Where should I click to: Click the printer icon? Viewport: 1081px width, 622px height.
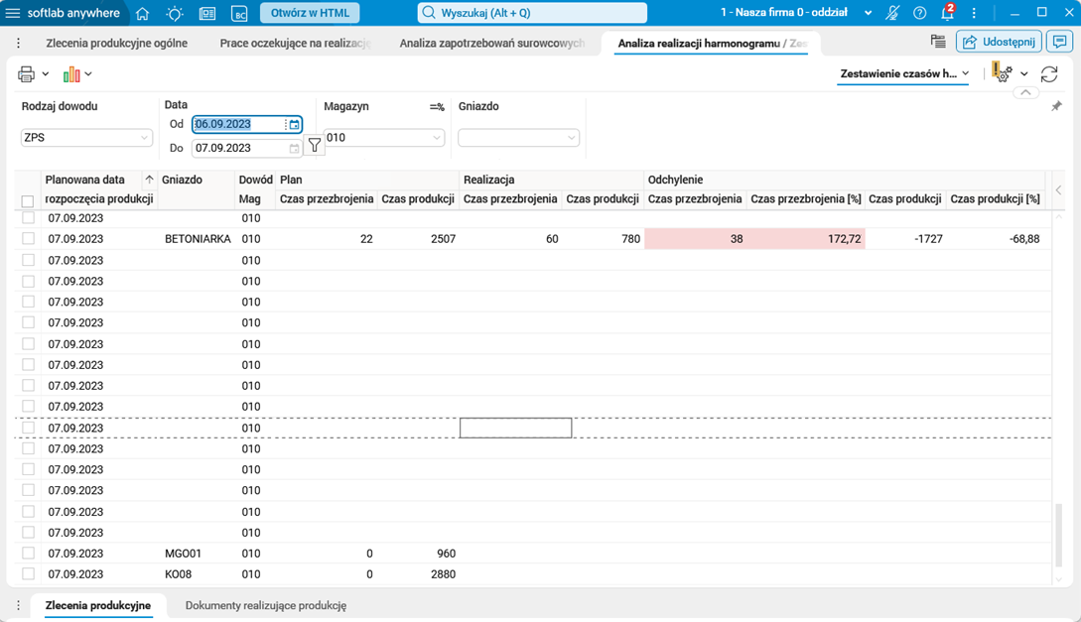pyautogui.click(x=26, y=73)
